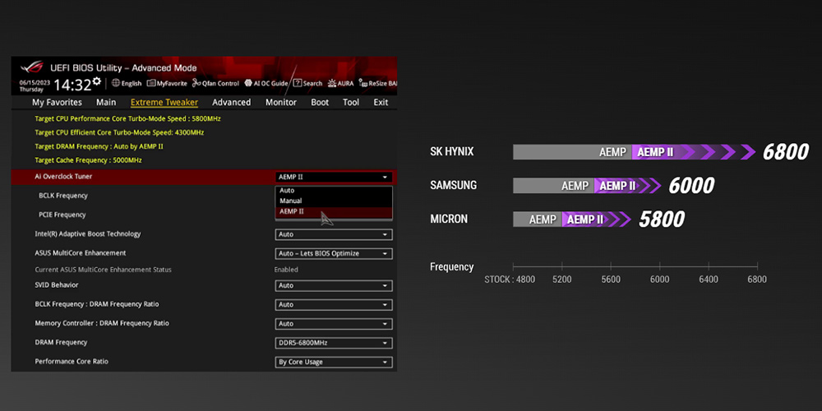Click Current ASUS MultiCore Enhancement Status label

coord(104,270)
